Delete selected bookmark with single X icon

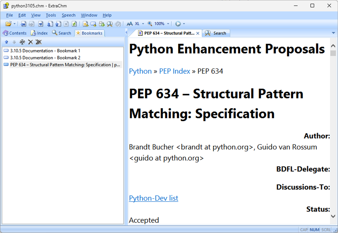tap(31, 42)
